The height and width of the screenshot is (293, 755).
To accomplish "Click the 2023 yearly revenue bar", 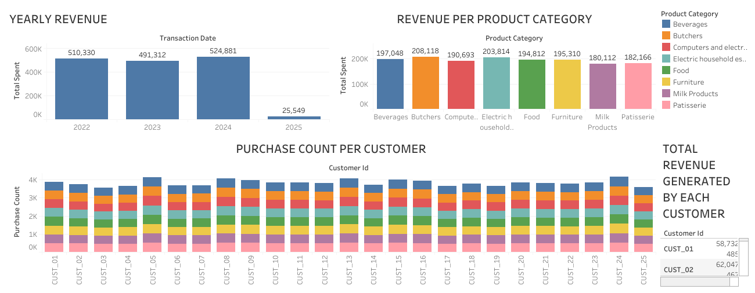I will click(x=152, y=90).
